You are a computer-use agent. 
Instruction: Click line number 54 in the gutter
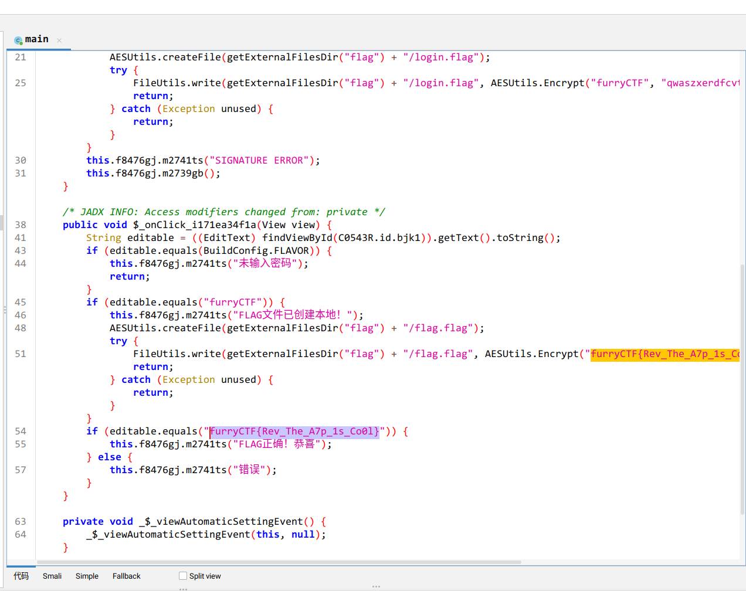[x=21, y=431]
